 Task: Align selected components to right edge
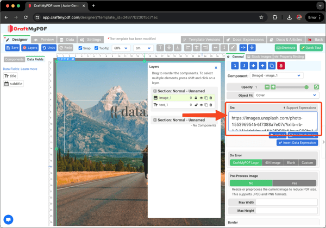click(x=205, y=48)
